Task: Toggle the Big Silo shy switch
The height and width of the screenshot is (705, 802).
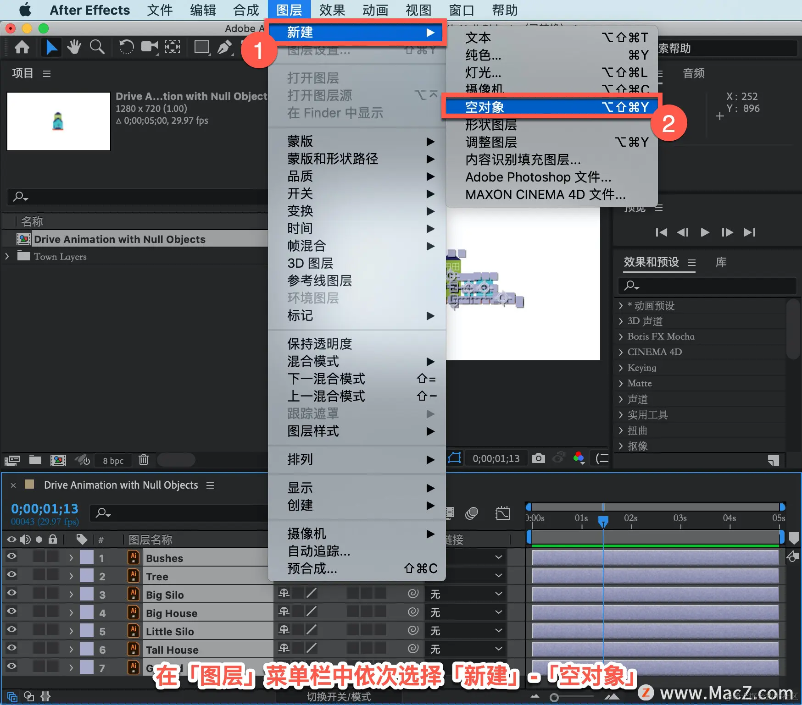Action: tap(284, 593)
